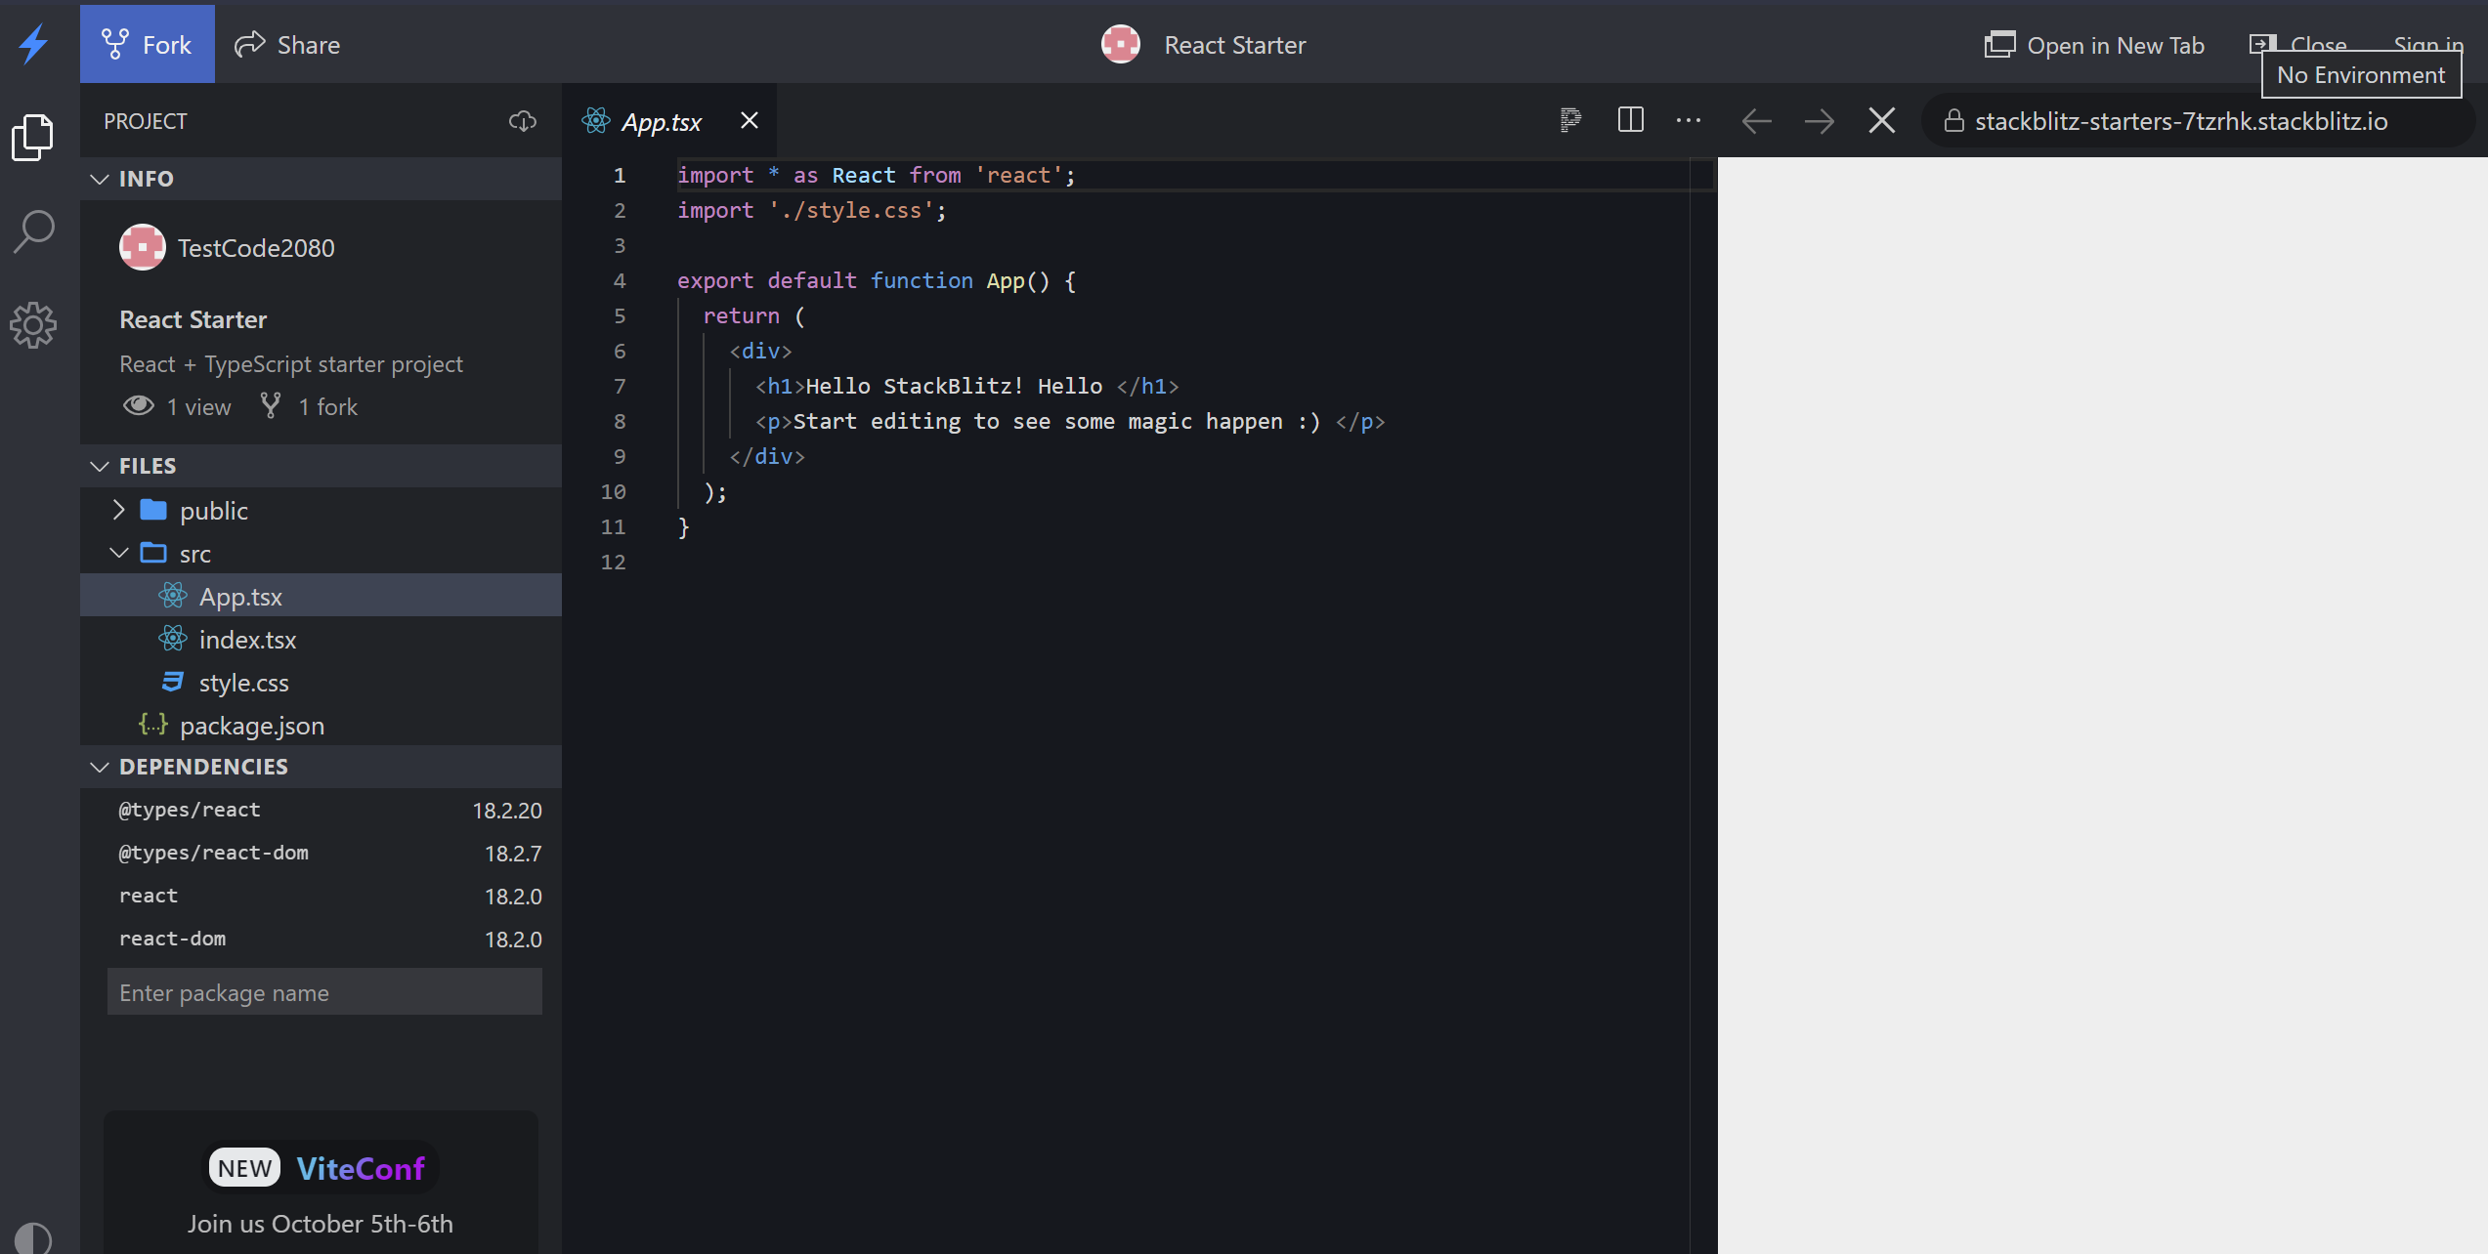This screenshot has height=1254, width=2488.
Task: Select the files icon in the activity bar
Action: (x=33, y=136)
